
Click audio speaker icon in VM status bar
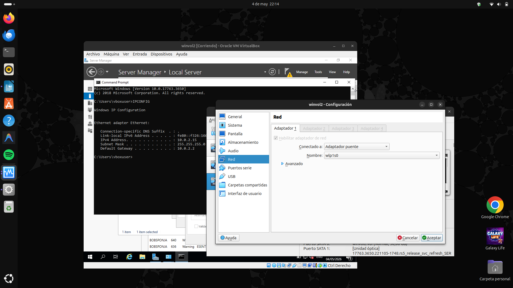284,265
